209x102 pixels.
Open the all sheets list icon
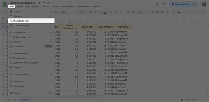[x=14, y=100]
